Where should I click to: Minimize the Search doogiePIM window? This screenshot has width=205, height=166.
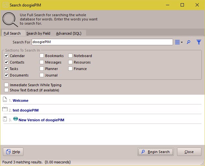168,5
